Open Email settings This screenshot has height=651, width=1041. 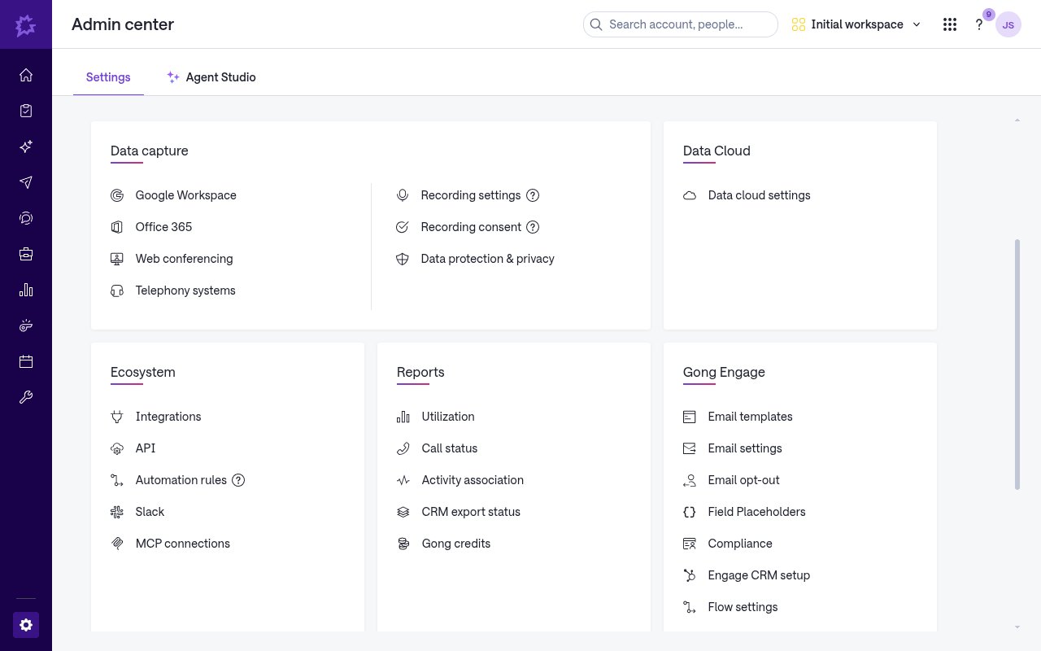(745, 448)
